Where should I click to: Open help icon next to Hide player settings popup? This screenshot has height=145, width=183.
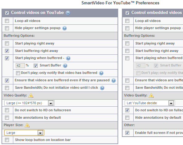pos(64,28)
